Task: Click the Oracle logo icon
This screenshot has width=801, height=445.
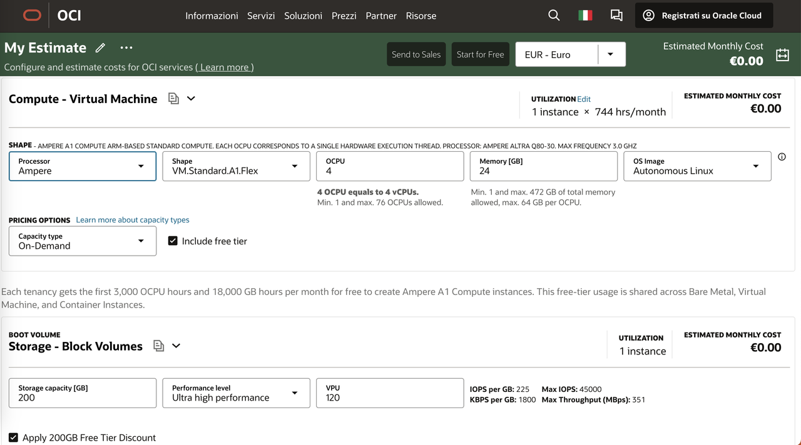Action: pos(32,16)
